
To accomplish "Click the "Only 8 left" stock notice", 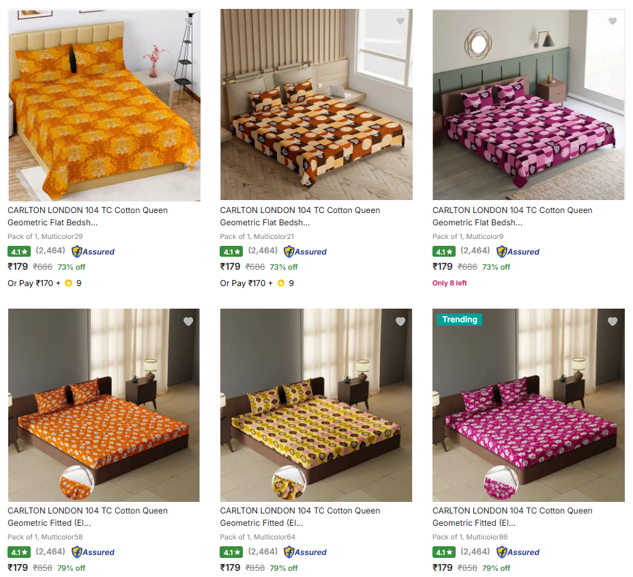I will [x=450, y=283].
